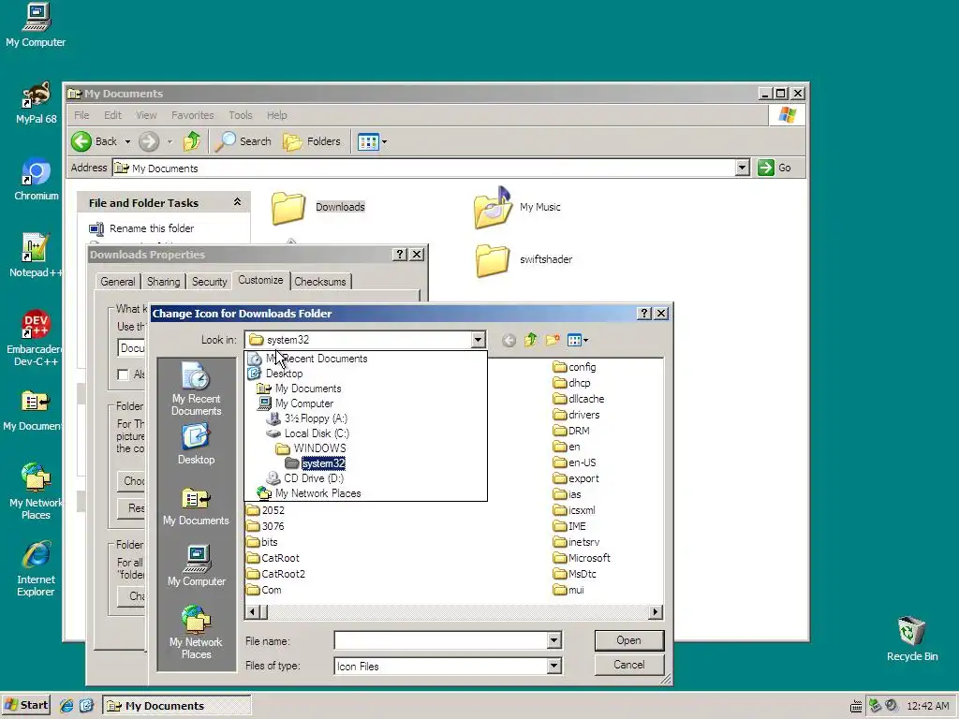The width and height of the screenshot is (959, 719).
Task: Open Internet Explorer desktop icon
Action: (x=36, y=568)
